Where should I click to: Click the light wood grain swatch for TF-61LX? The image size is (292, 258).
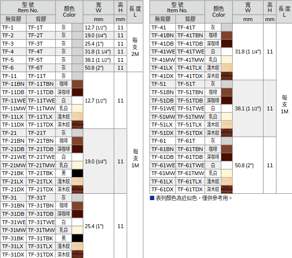tap(227, 181)
